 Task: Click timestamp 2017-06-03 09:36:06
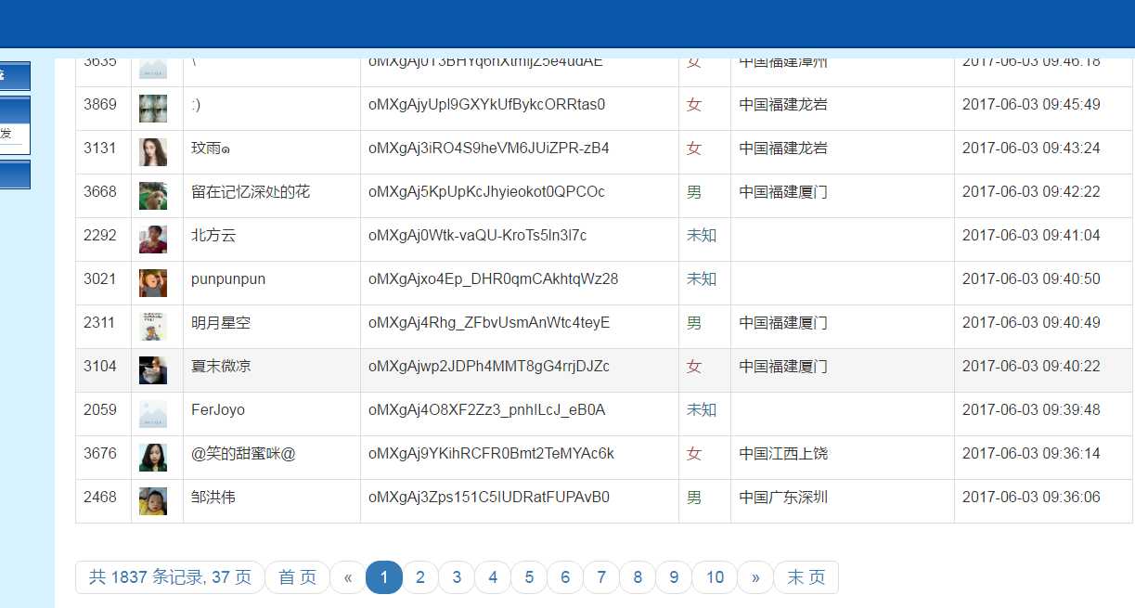(x=1031, y=497)
